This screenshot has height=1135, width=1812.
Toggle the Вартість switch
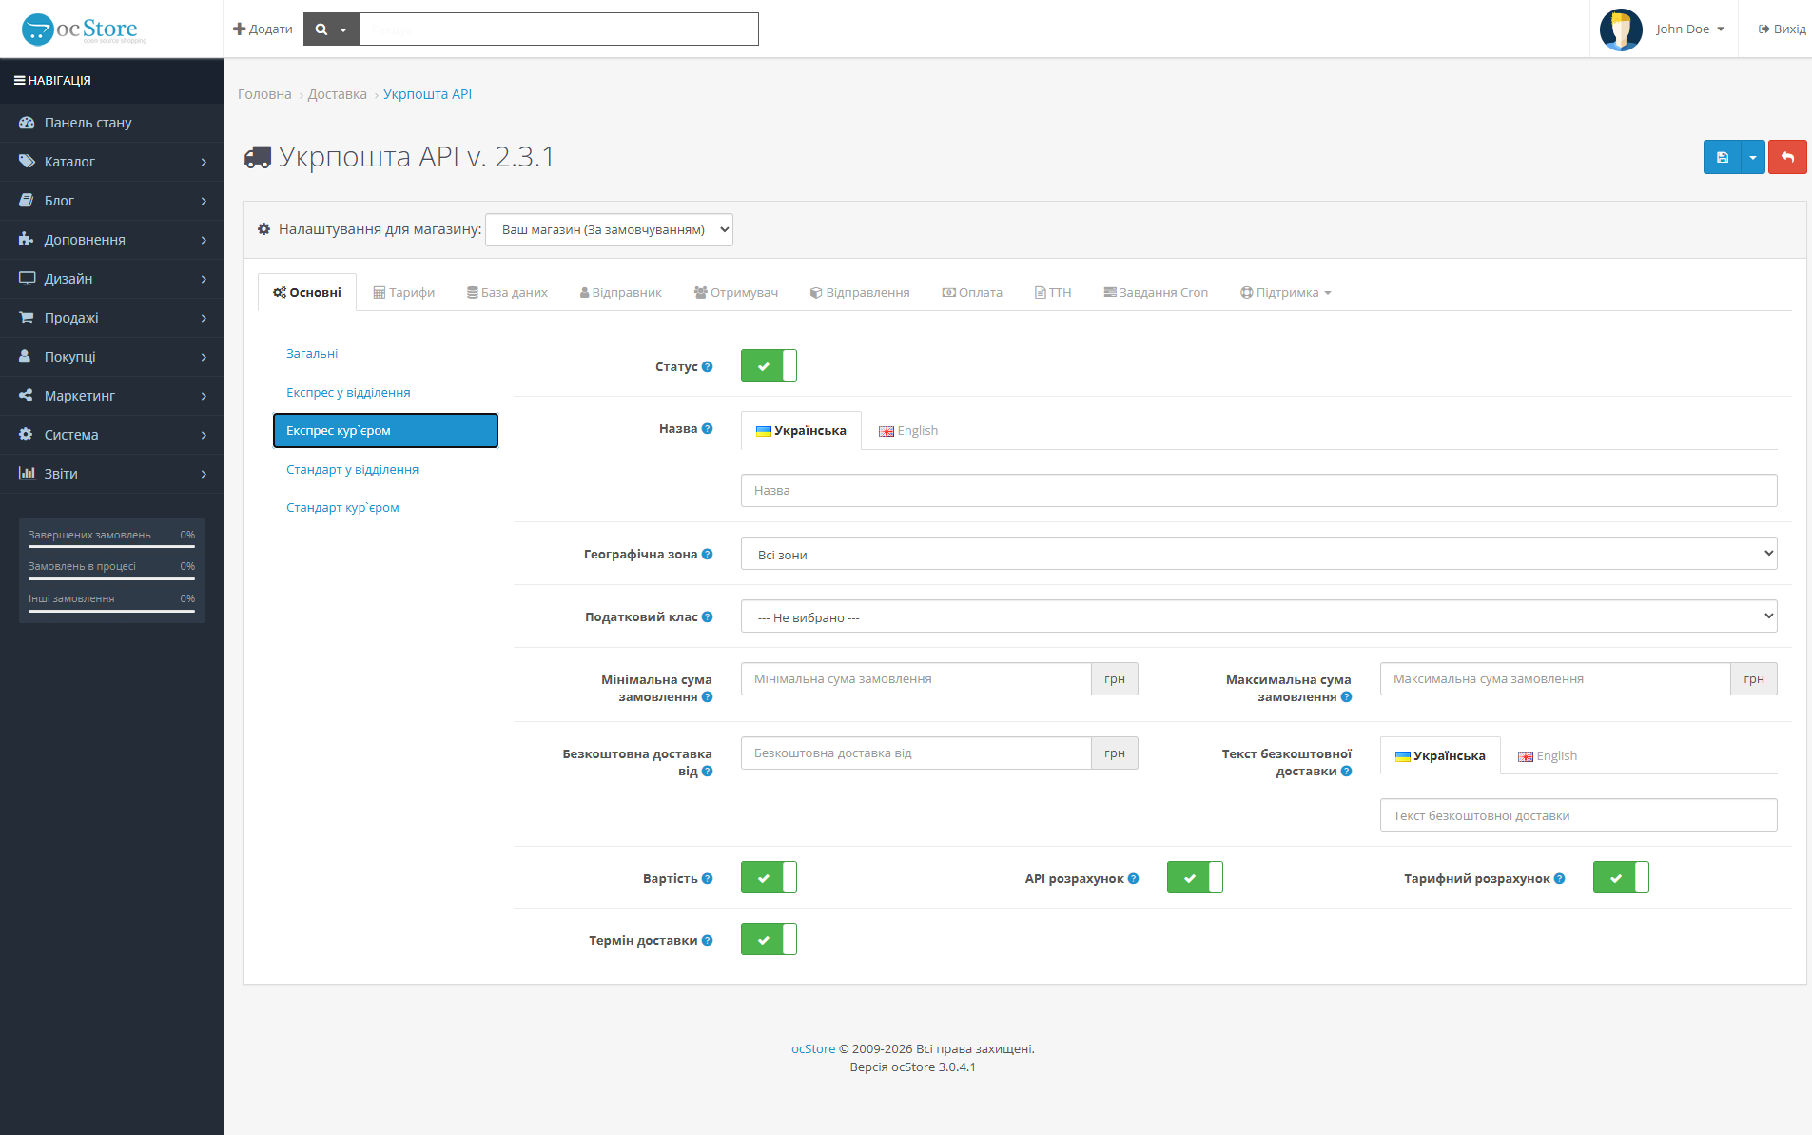click(x=769, y=877)
